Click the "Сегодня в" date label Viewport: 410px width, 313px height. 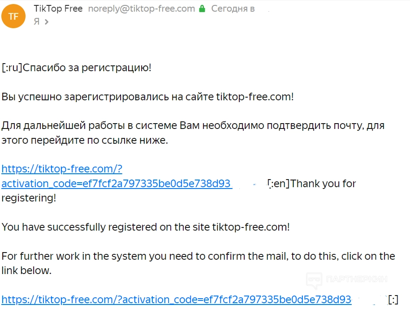tap(233, 9)
